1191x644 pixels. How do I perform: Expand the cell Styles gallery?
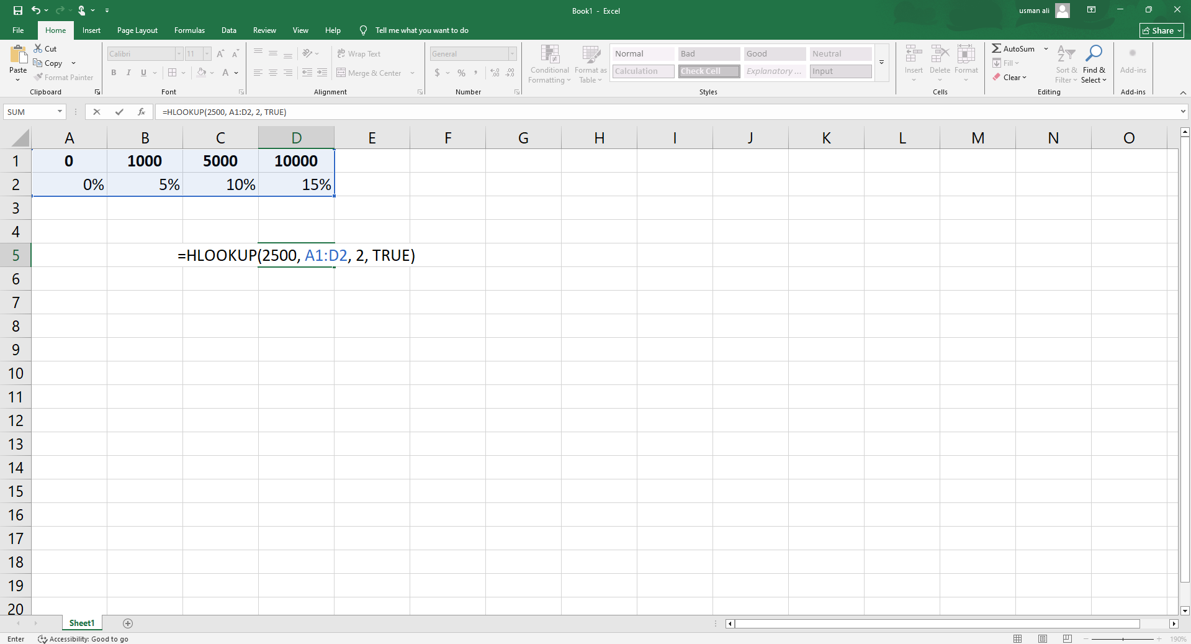(x=881, y=62)
